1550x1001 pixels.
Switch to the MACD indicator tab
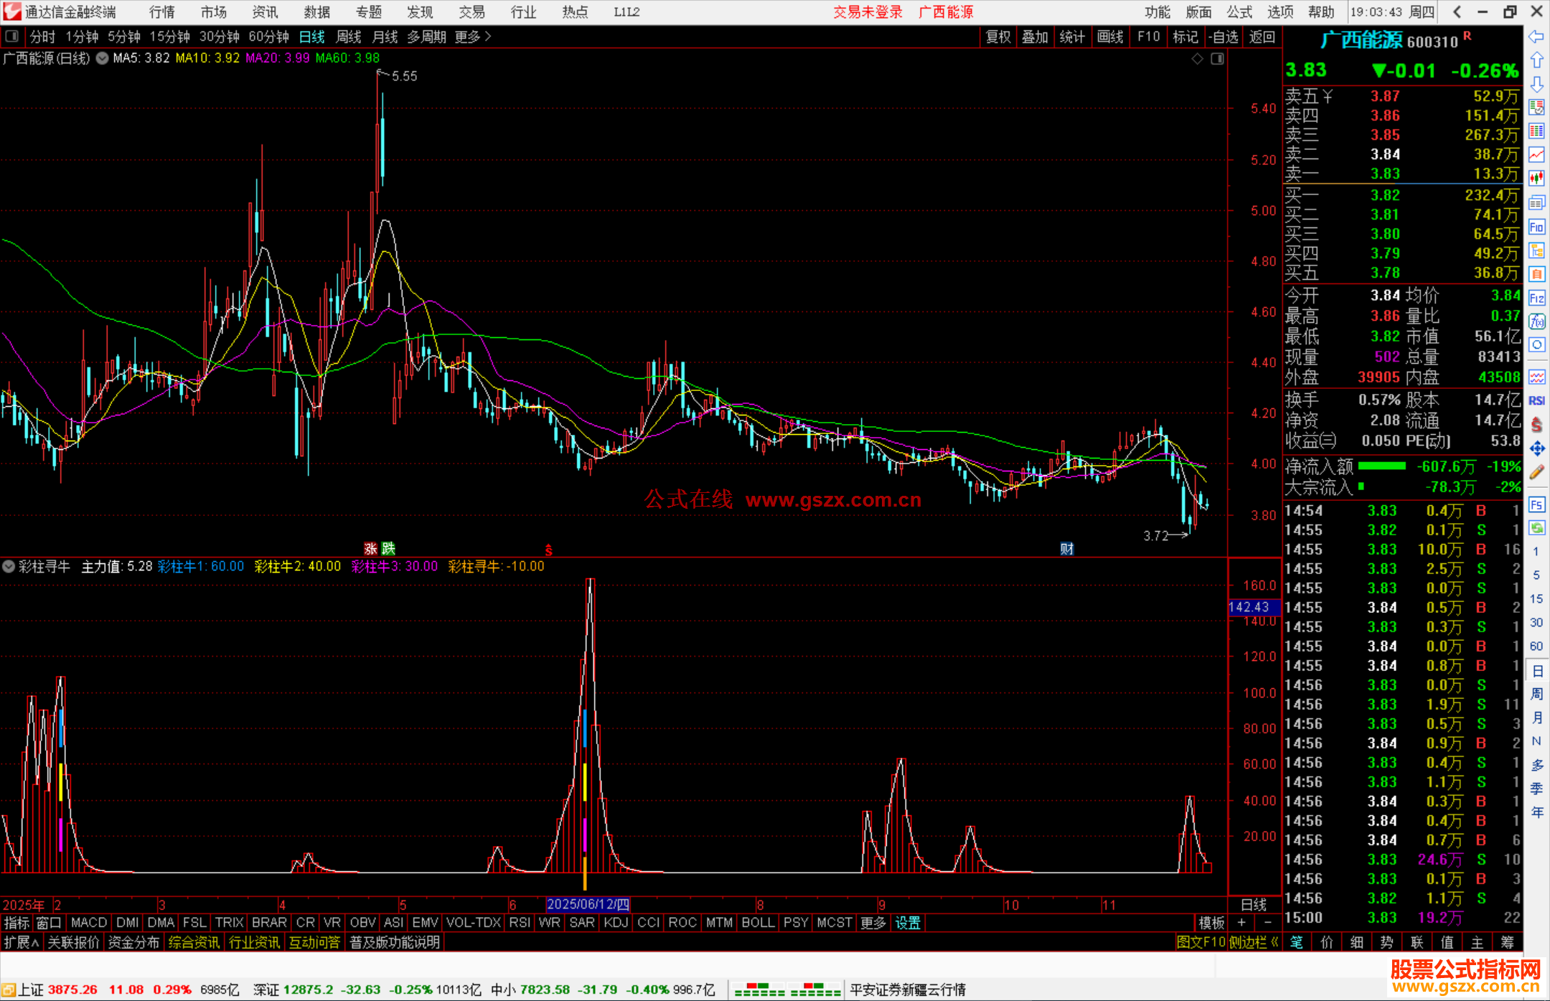[x=88, y=923]
